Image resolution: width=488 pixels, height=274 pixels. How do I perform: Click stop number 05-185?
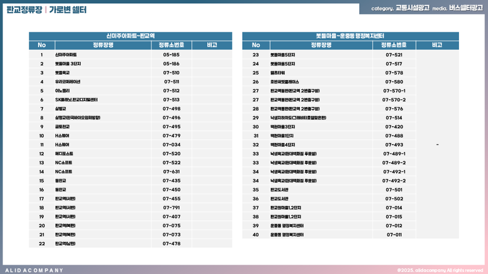point(171,55)
